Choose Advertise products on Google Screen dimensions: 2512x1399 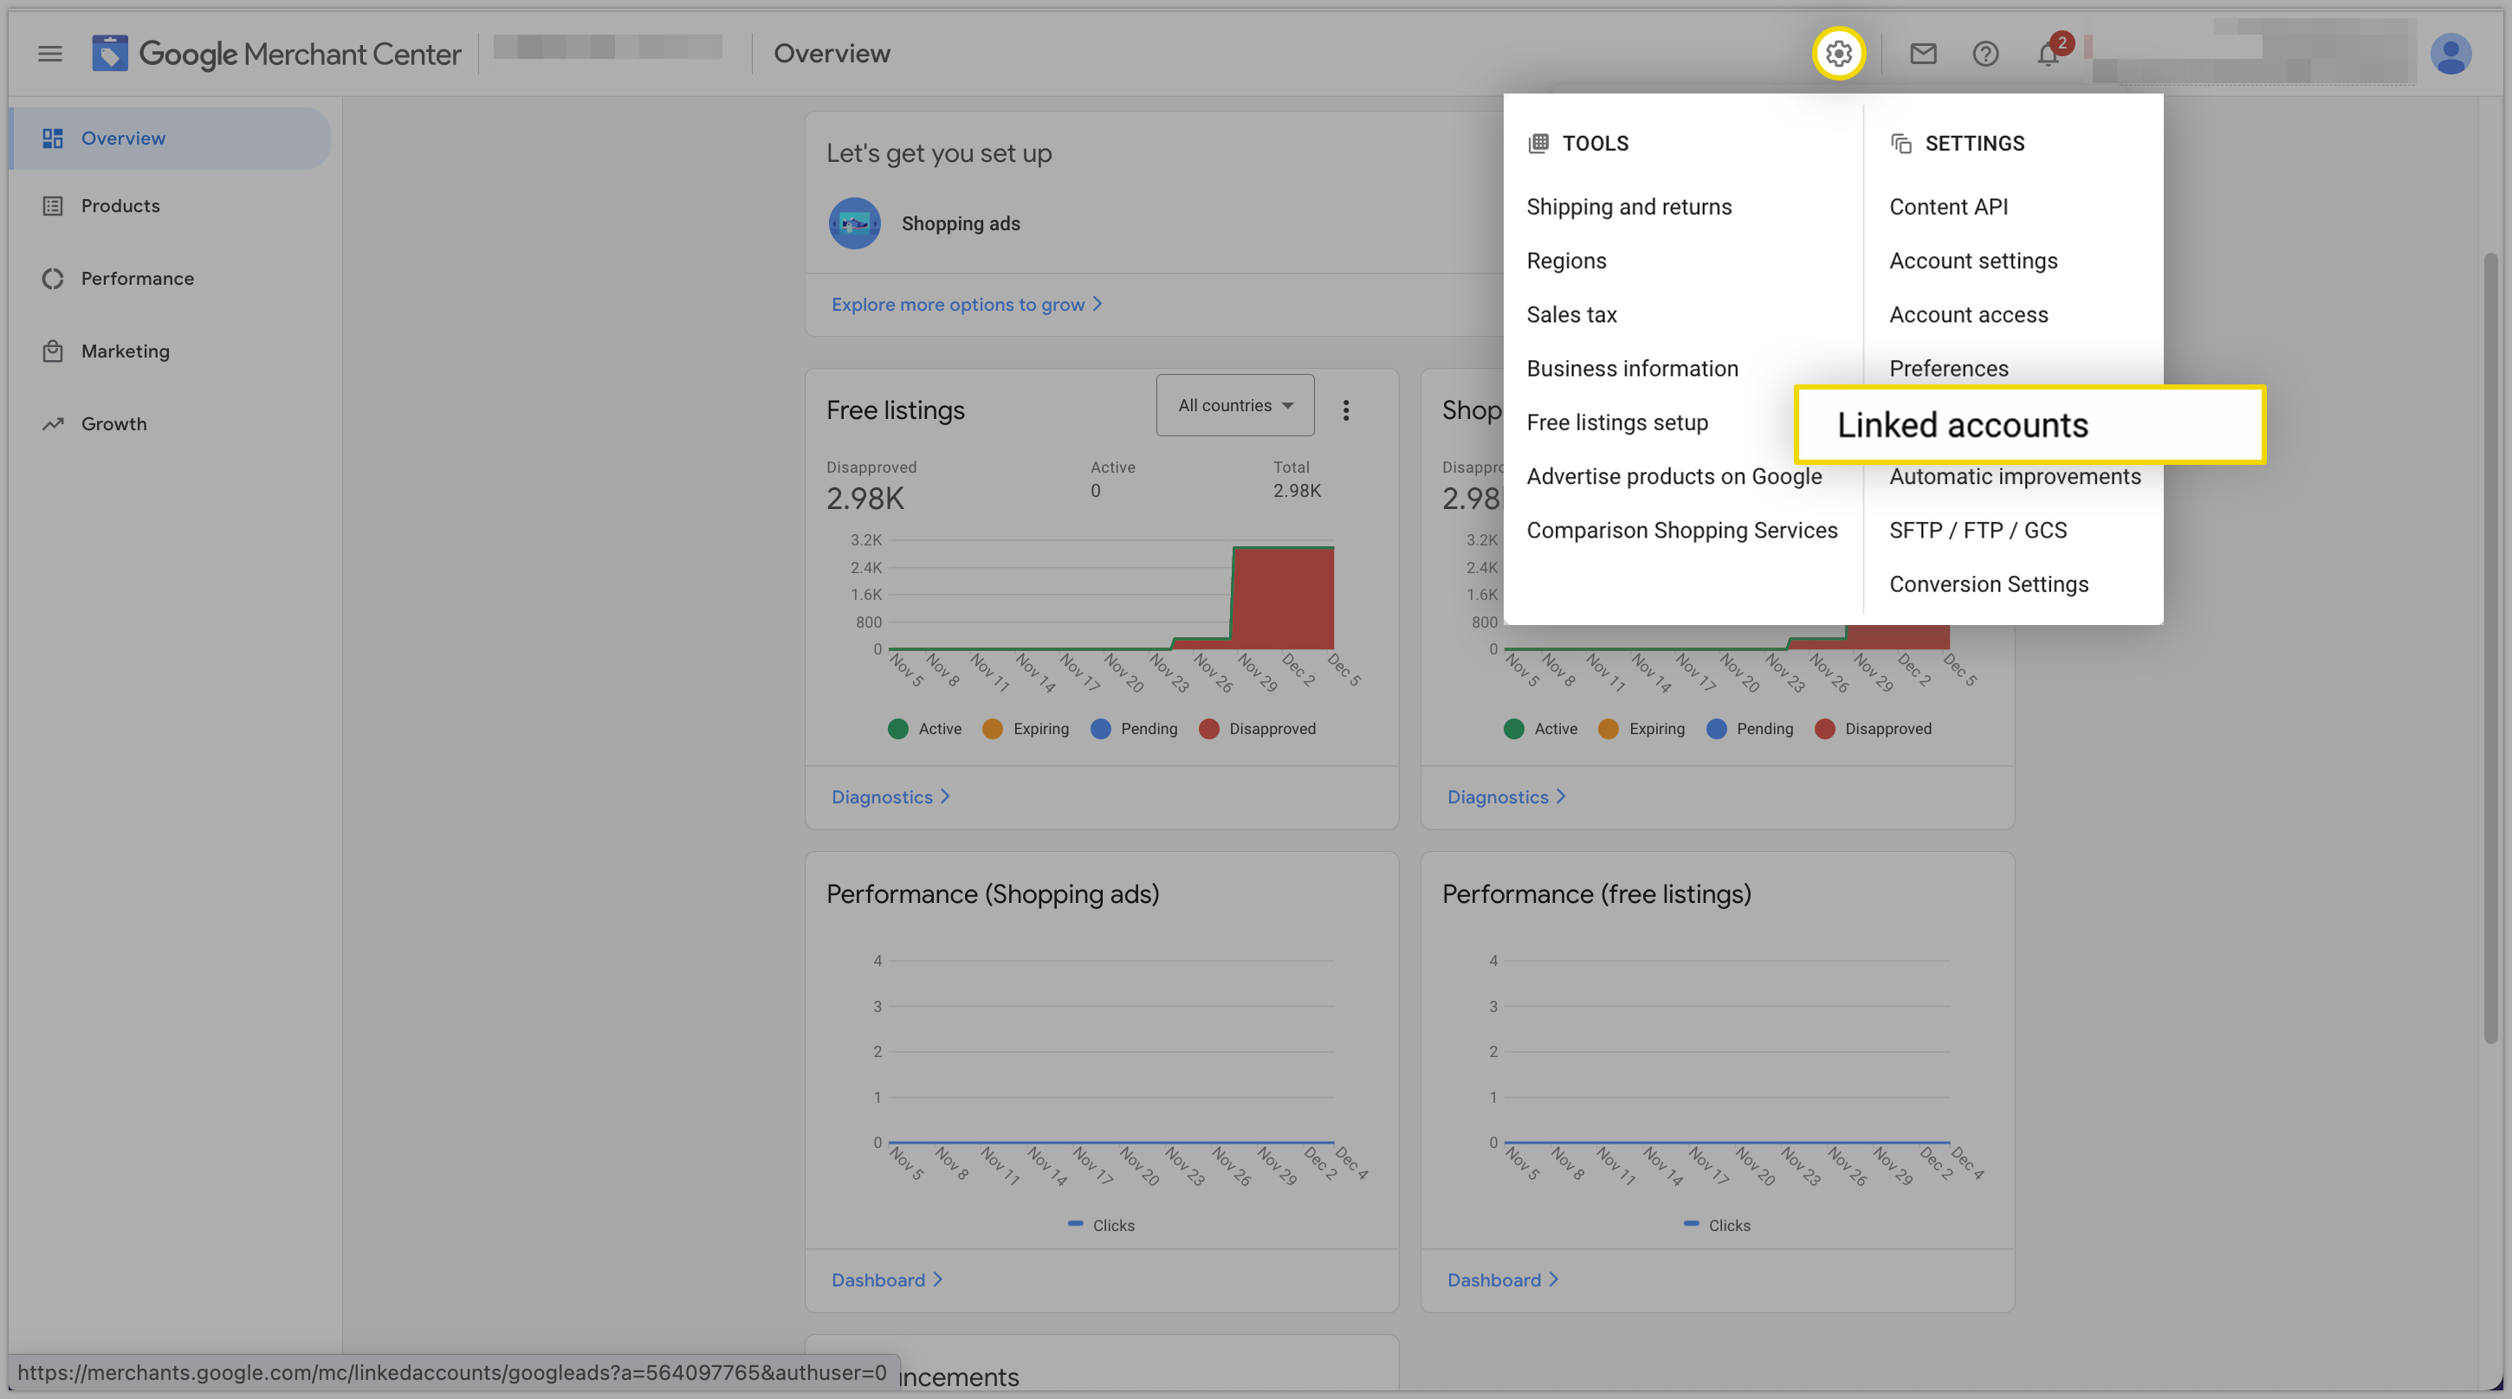click(x=1674, y=476)
